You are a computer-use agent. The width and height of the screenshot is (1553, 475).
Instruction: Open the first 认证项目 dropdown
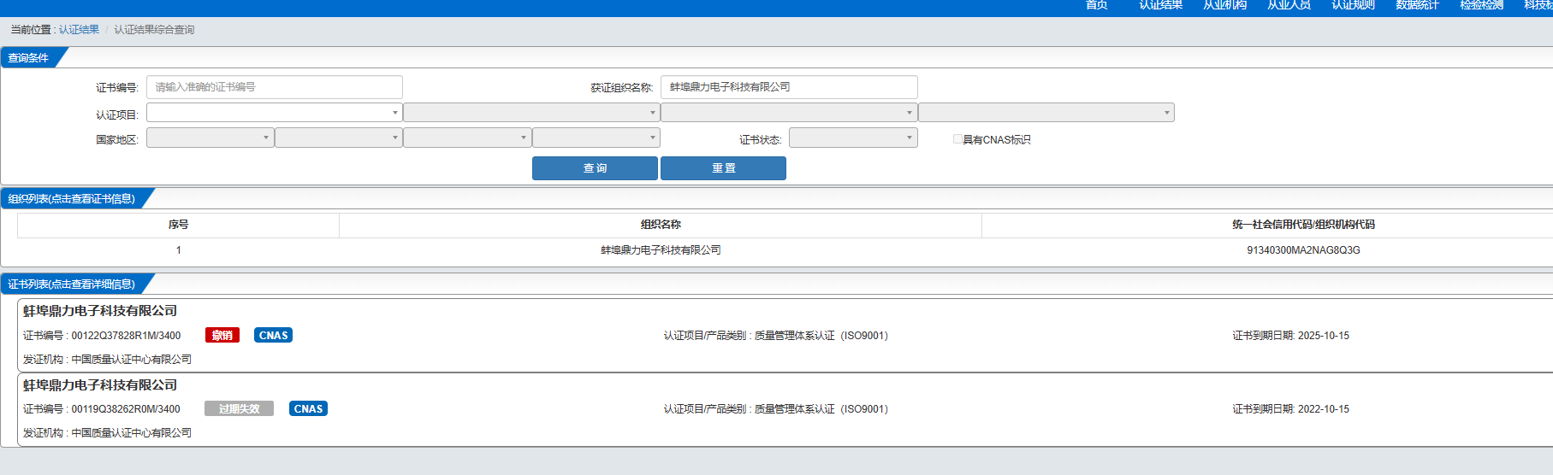coord(274,113)
